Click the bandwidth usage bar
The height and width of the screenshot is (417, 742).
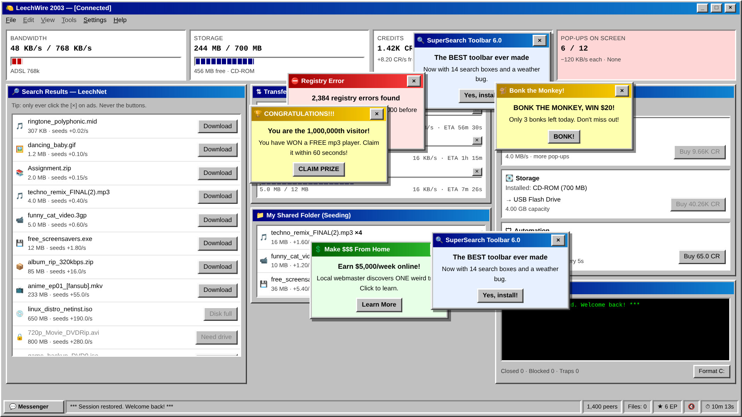[x=96, y=61]
